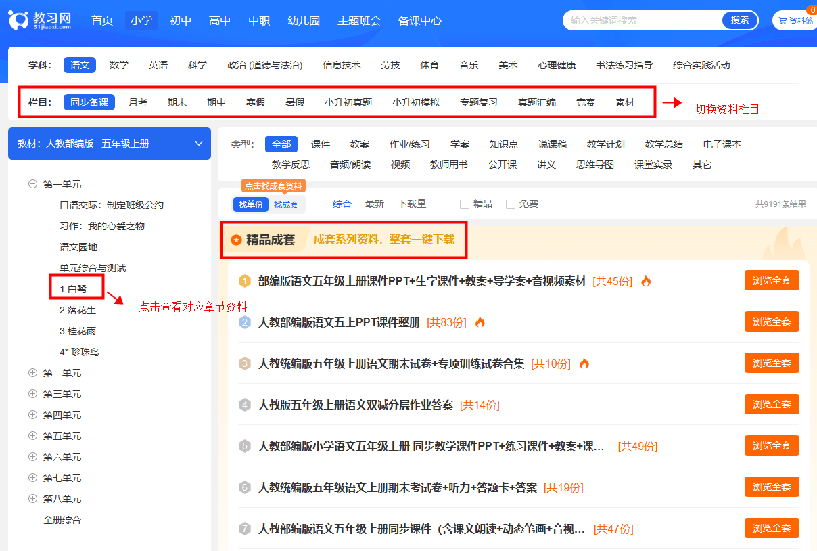
Task: Click the rank 7 badge icon
Action: point(245,529)
